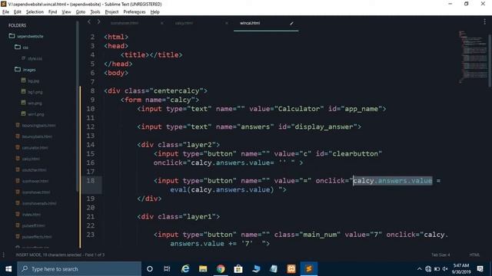Change the HTML syntax in status bar

[474, 255]
